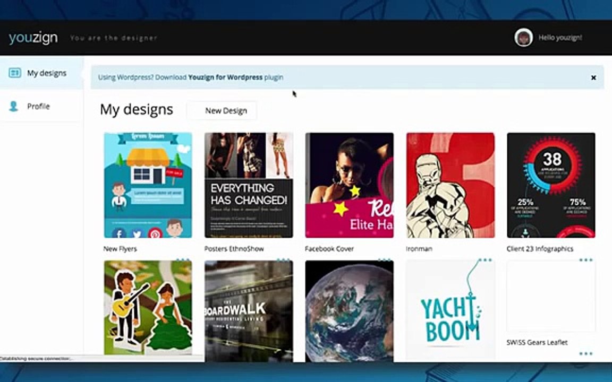612x382 pixels.
Task: Open the Facebook Cover thumbnail
Action: pos(350,185)
